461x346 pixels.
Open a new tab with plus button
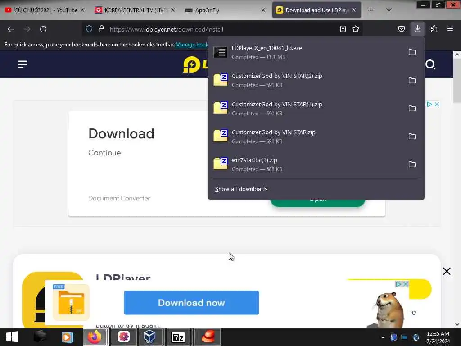click(371, 10)
